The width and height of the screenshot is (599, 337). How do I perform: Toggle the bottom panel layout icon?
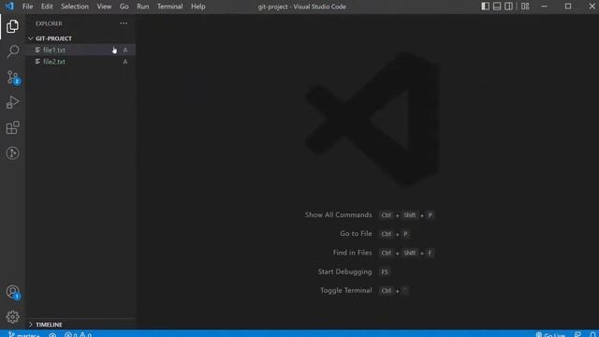(497, 7)
